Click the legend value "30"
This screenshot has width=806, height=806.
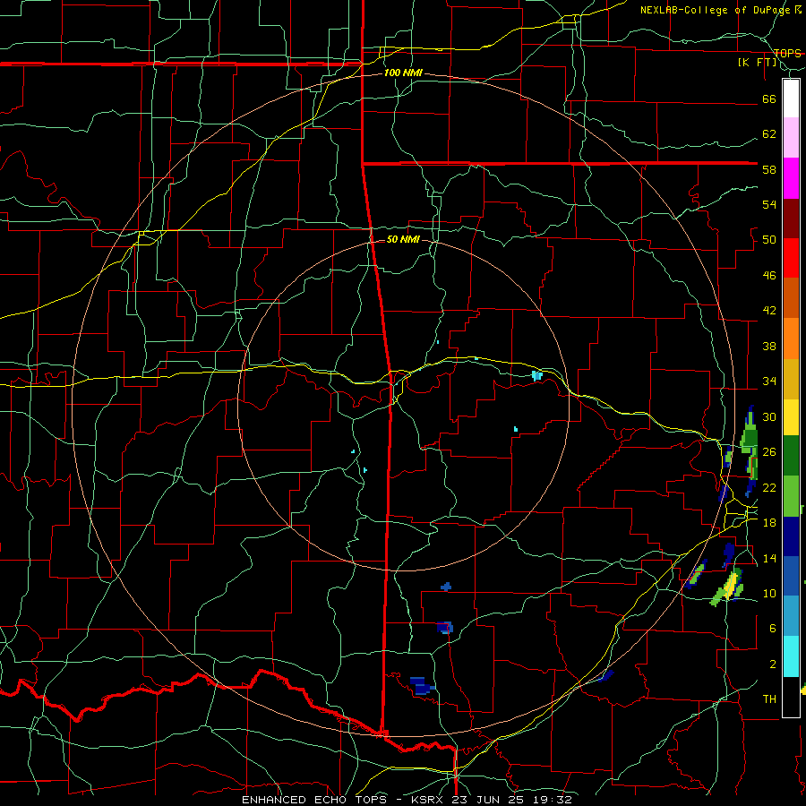pyautogui.click(x=769, y=416)
